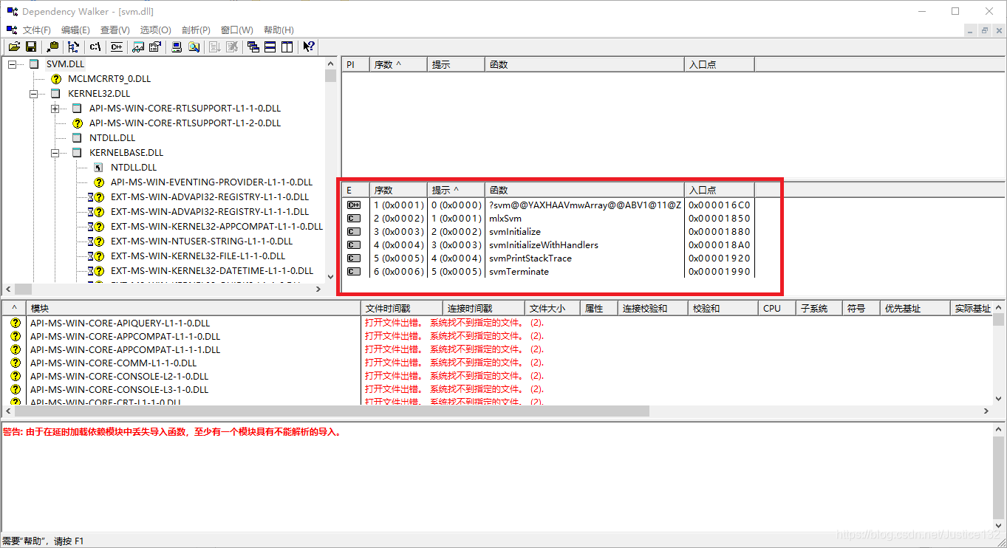The width and height of the screenshot is (1007, 548).
Task: Click the Copy clipboard toolbar icon
Action: (x=52, y=47)
